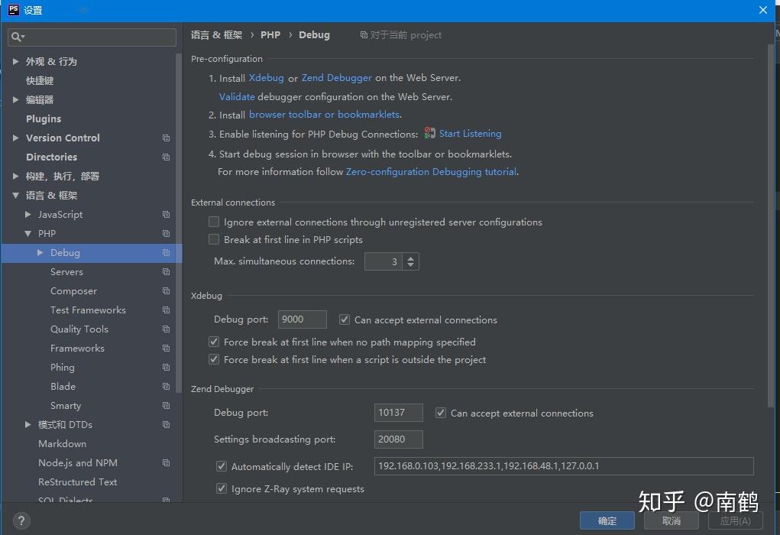Click the 应用(A) button
Viewport: 780px width, 535px height.
tap(735, 520)
